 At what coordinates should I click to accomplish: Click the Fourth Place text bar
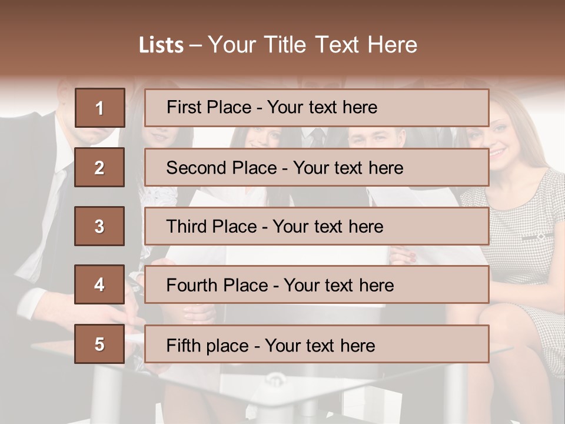[317, 284]
